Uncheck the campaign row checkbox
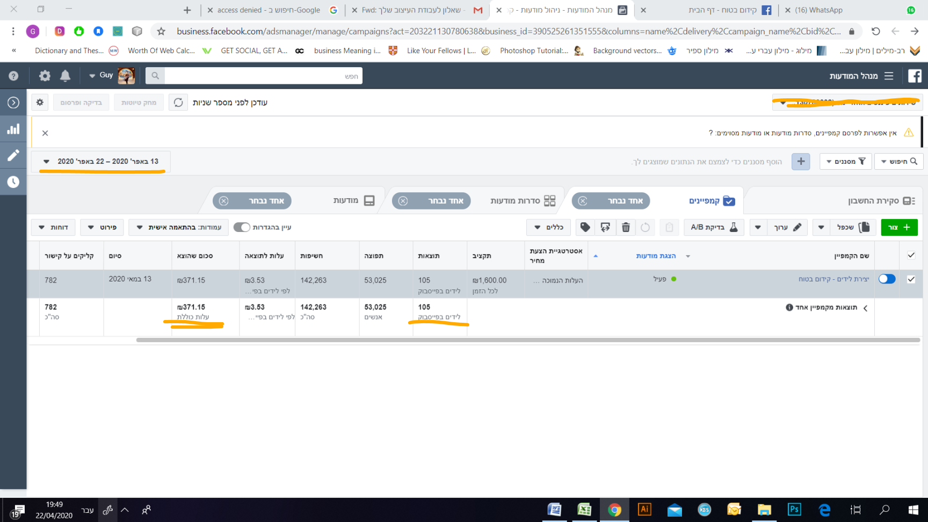Viewport: 928px width, 522px height. coord(911,279)
